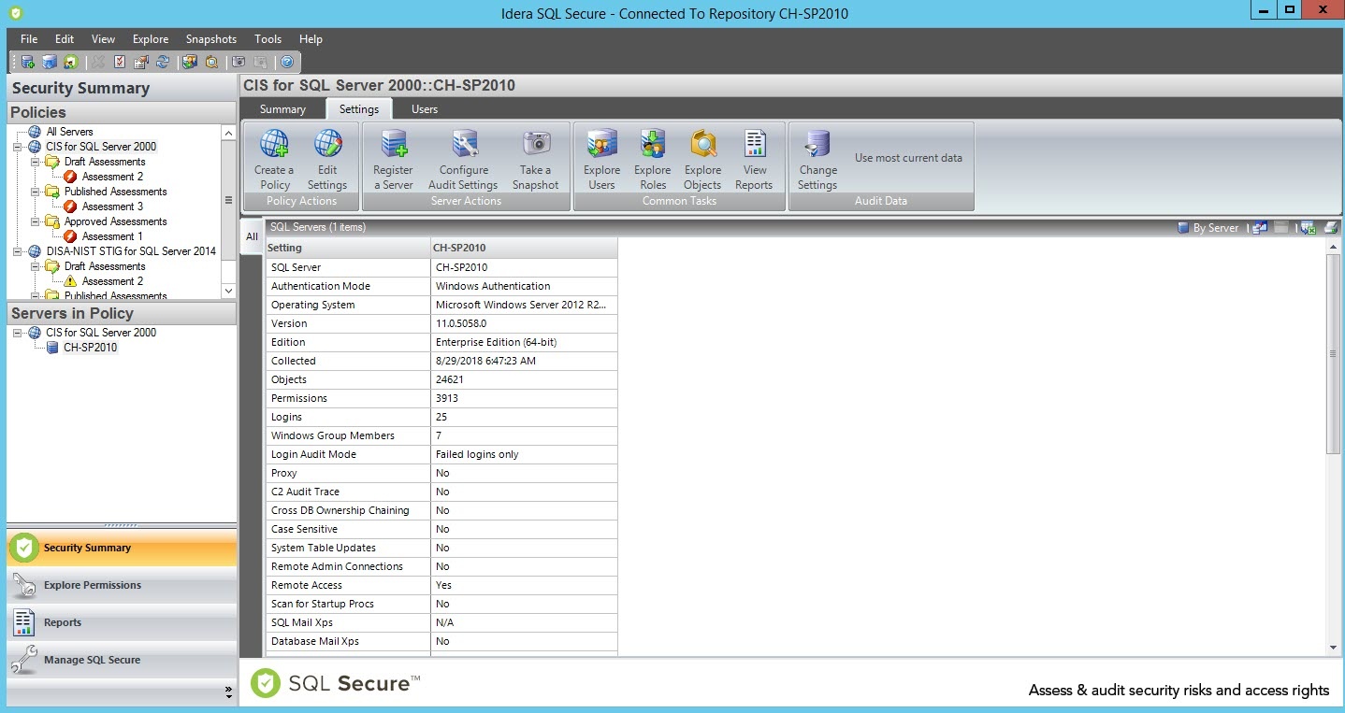The height and width of the screenshot is (713, 1345).
Task: Select All Servers in Policies tree
Action: click(69, 132)
